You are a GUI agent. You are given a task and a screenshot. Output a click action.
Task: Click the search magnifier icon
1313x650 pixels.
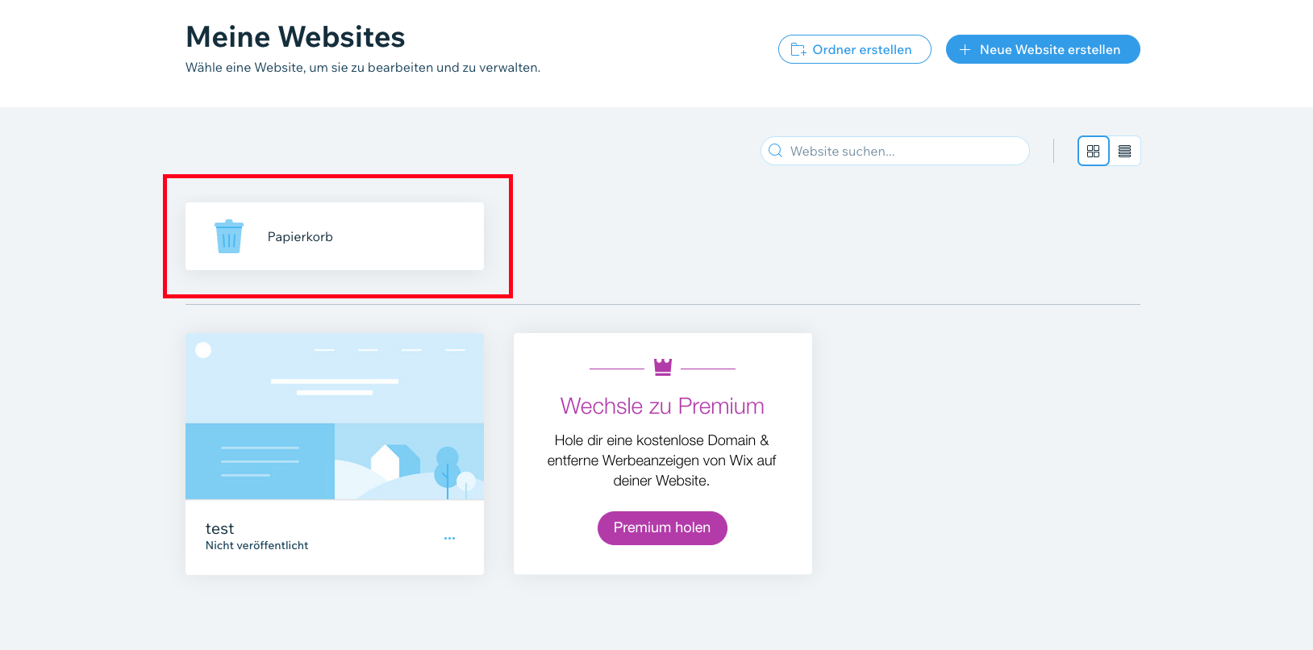tap(776, 151)
